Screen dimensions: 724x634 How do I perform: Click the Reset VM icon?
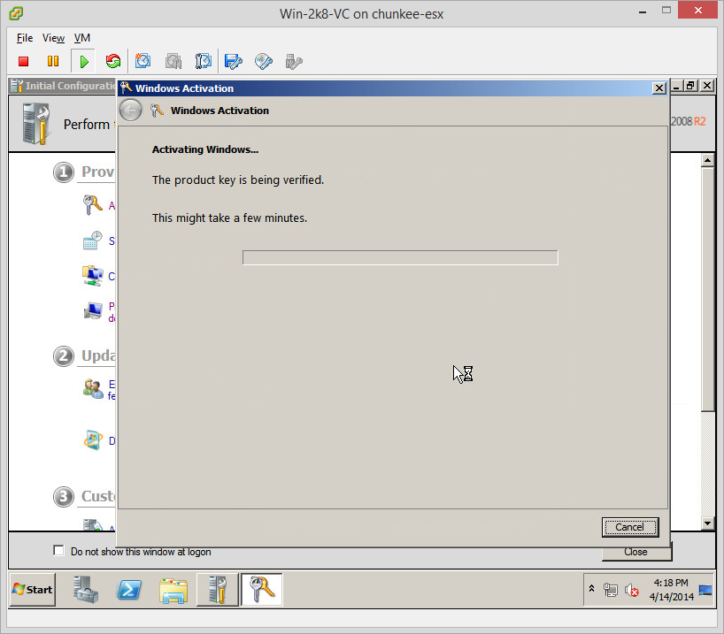pyautogui.click(x=112, y=61)
